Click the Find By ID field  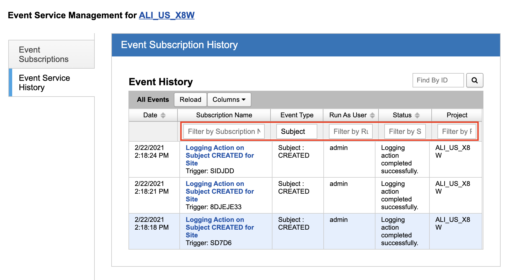click(438, 80)
